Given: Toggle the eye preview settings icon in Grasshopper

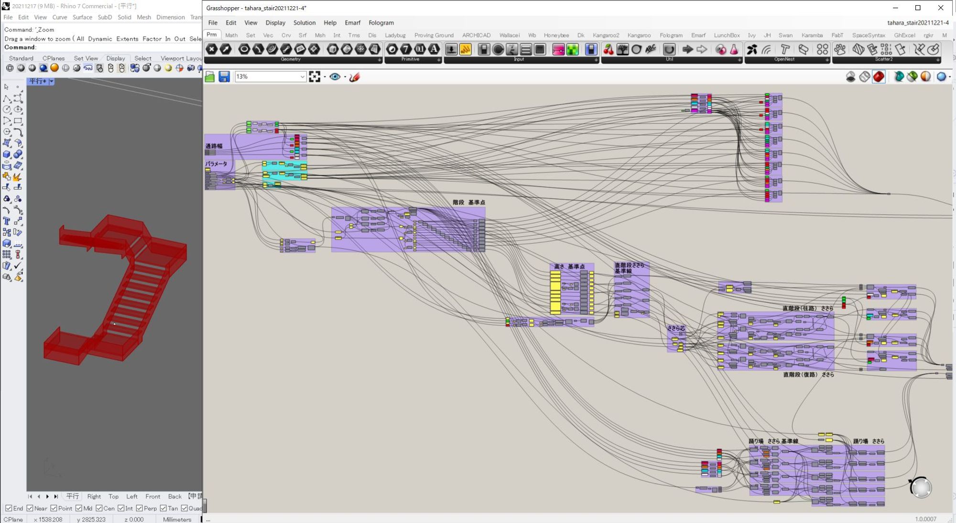Looking at the screenshot, I should click(x=335, y=77).
